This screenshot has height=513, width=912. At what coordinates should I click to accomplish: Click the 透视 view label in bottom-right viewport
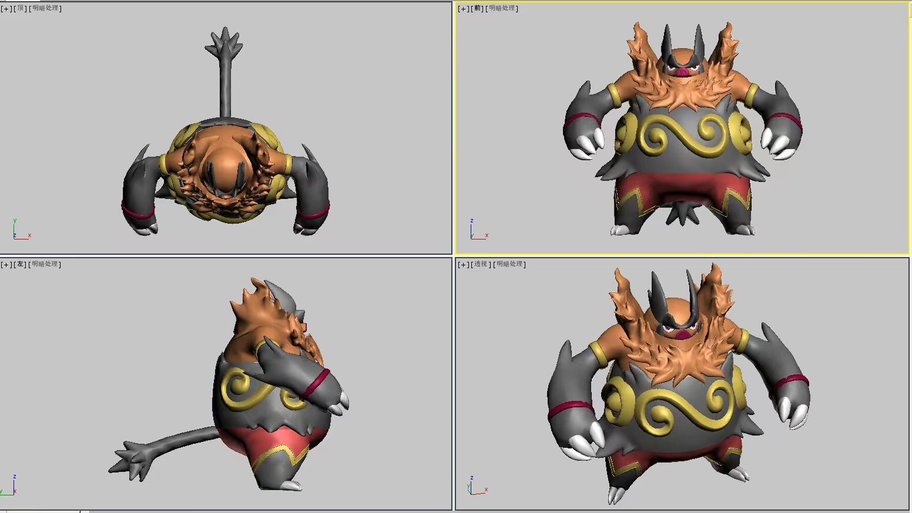click(x=481, y=264)
